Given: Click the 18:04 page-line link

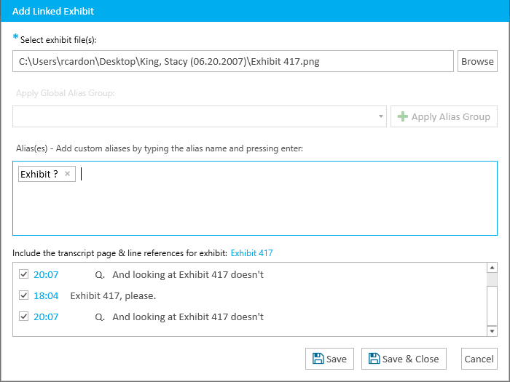Looking at the screenshot, I should (46, 295).
